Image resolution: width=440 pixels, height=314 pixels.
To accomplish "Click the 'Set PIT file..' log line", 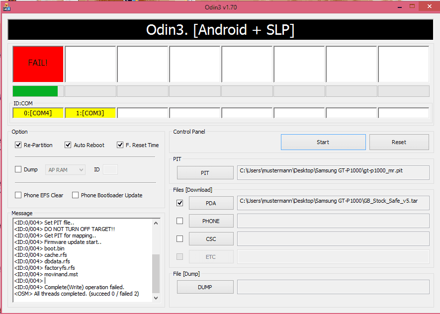I will pos(44,223).
